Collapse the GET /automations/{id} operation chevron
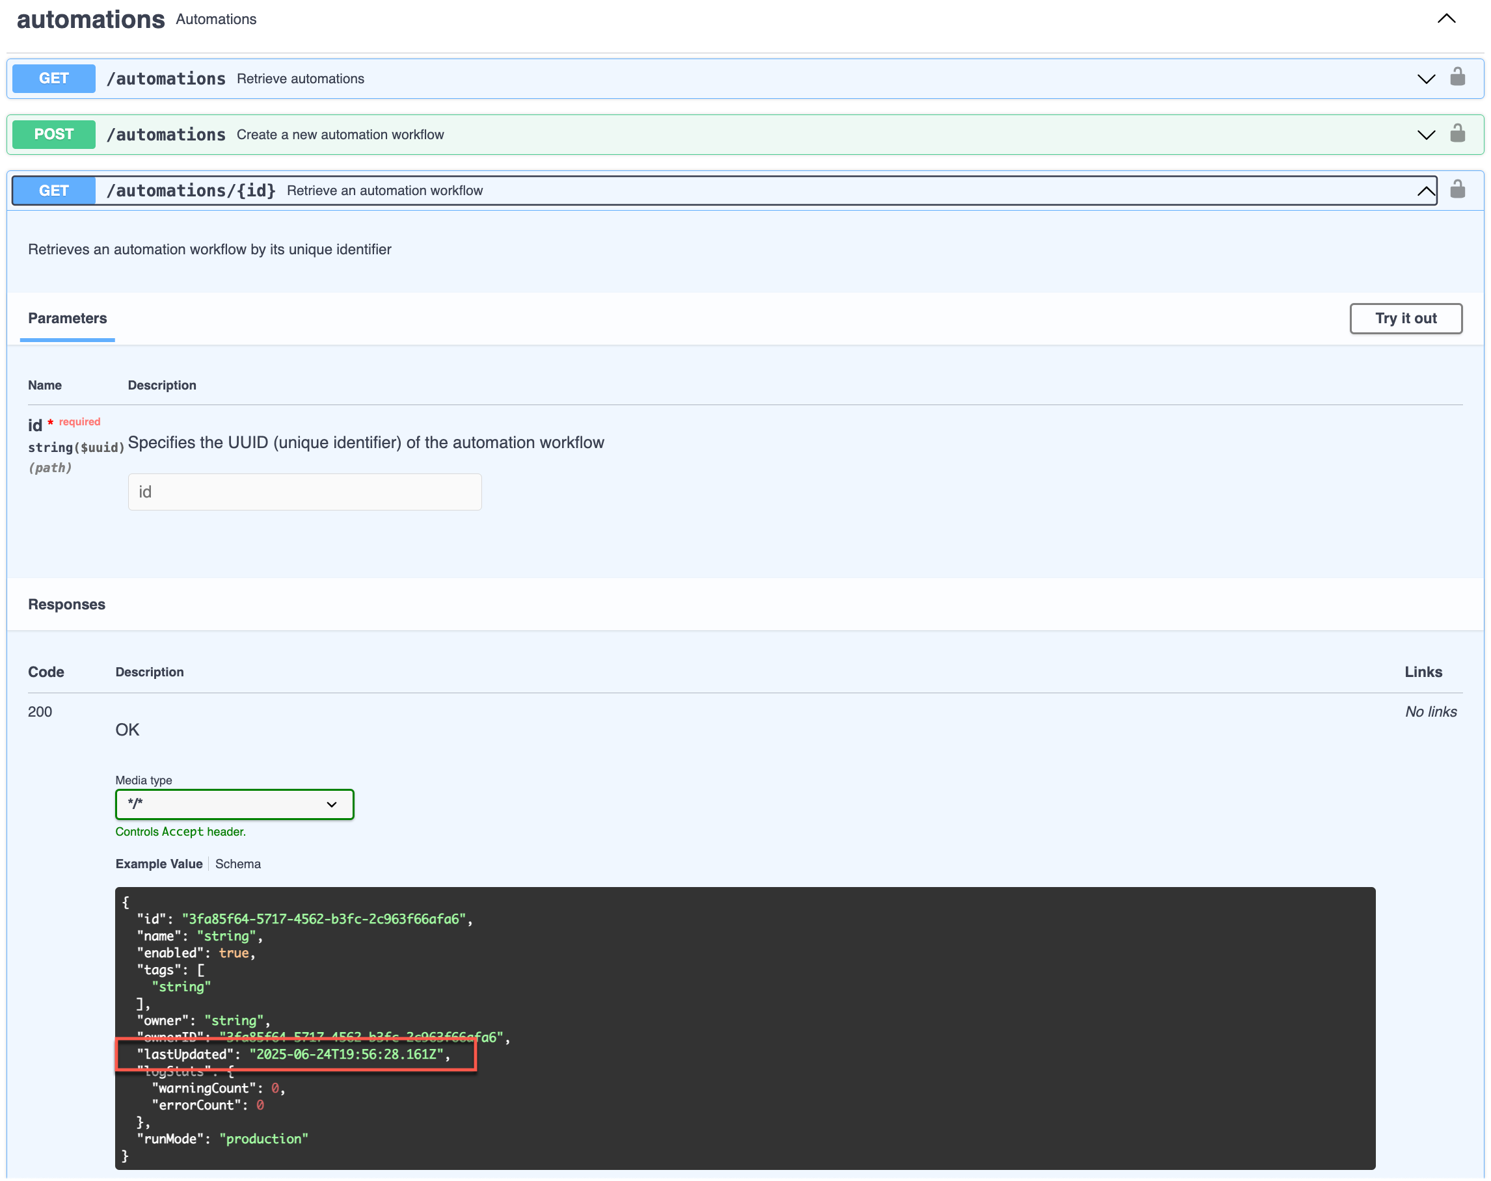Viewport: 1491px width, 1181px height. tap(1425, 191)
